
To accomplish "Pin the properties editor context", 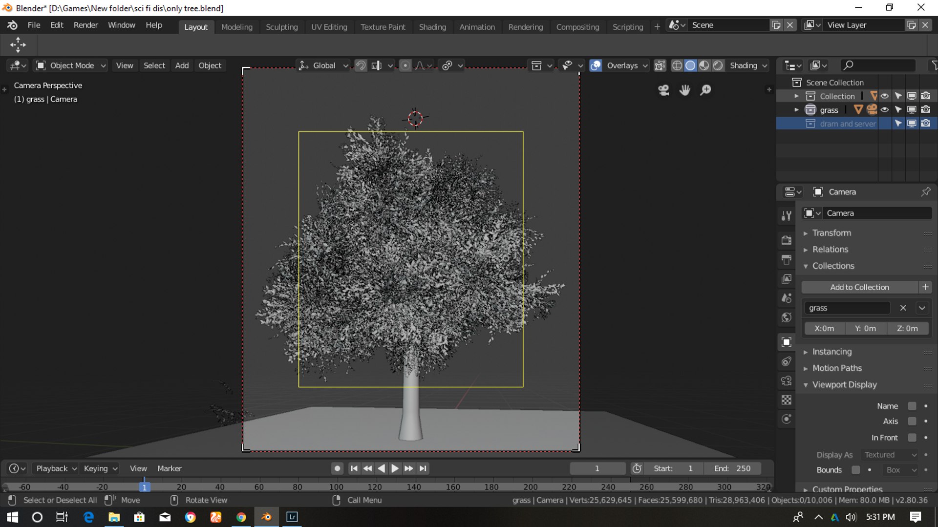I will pos(925,192).
